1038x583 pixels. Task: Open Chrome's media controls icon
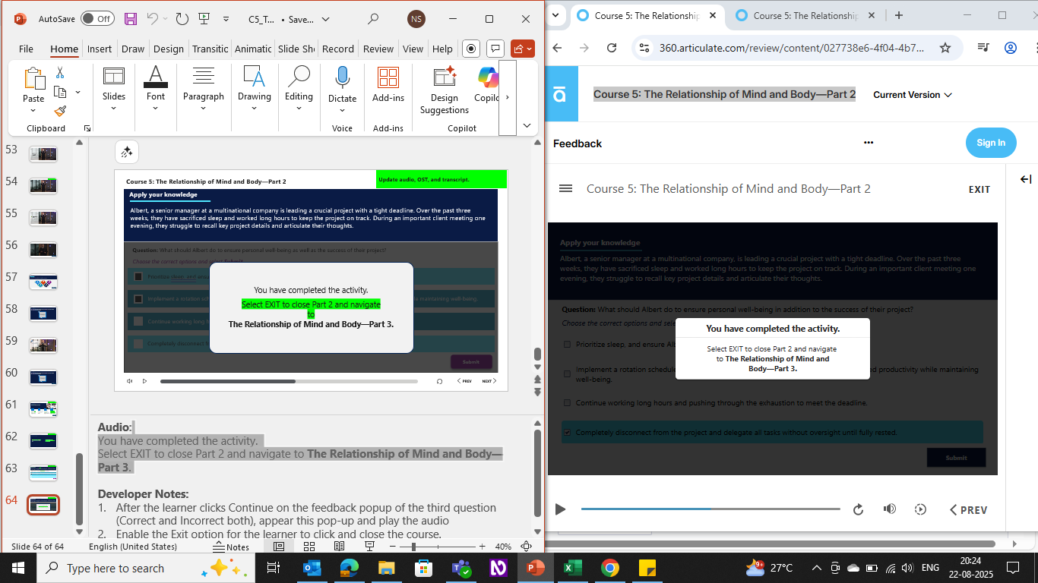983,48
